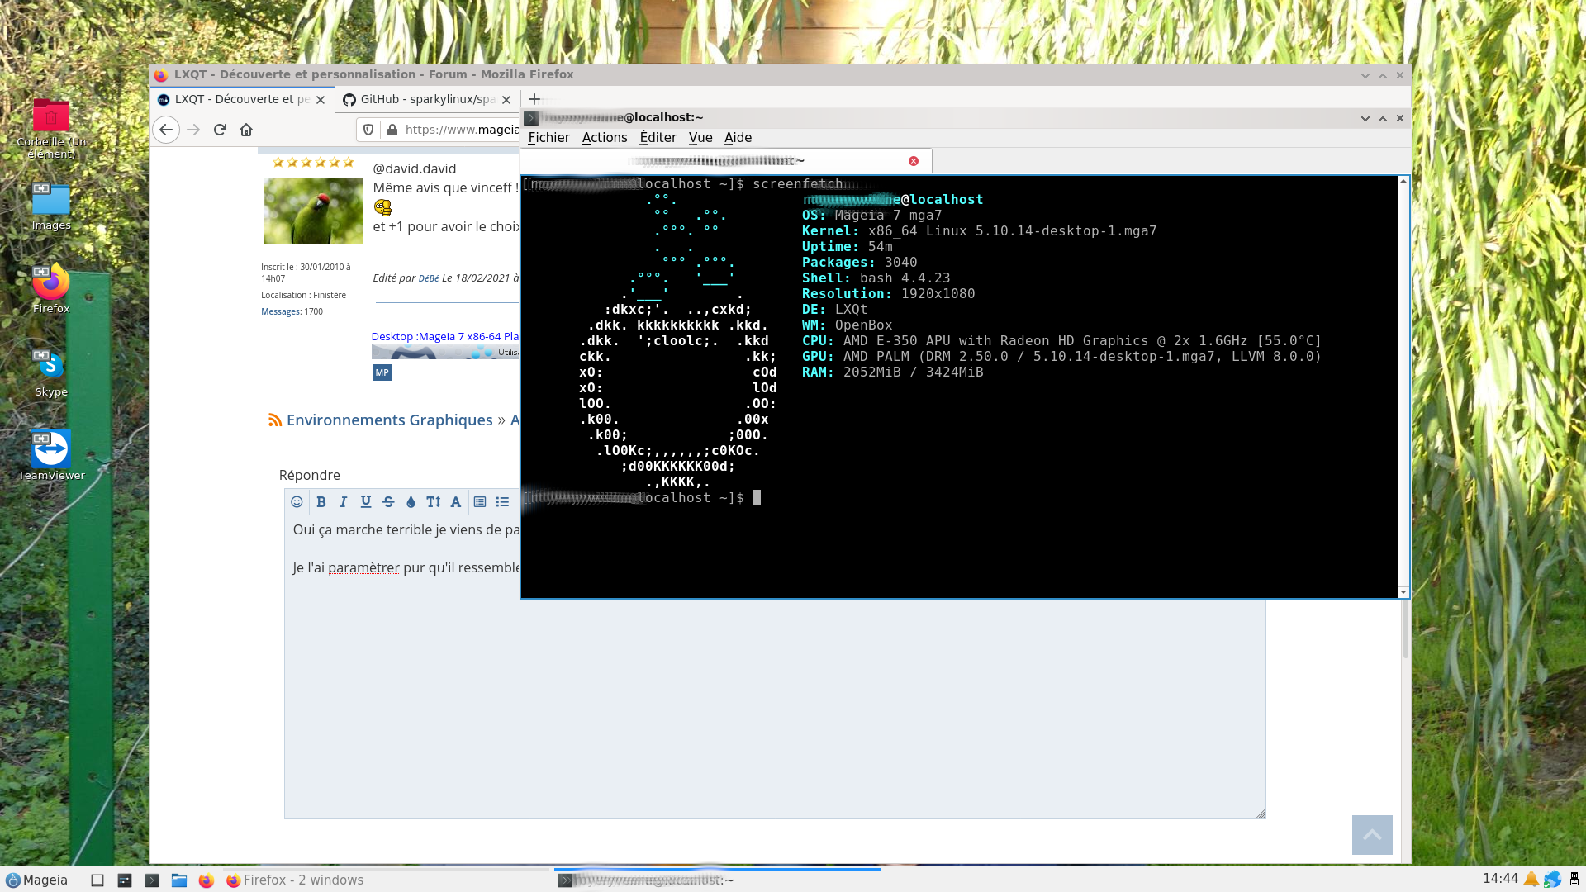Image resolution: width=1586 pixels, height=892 pixels.
Task: Open a new Firefox tab
Action: tap(534, 99)
